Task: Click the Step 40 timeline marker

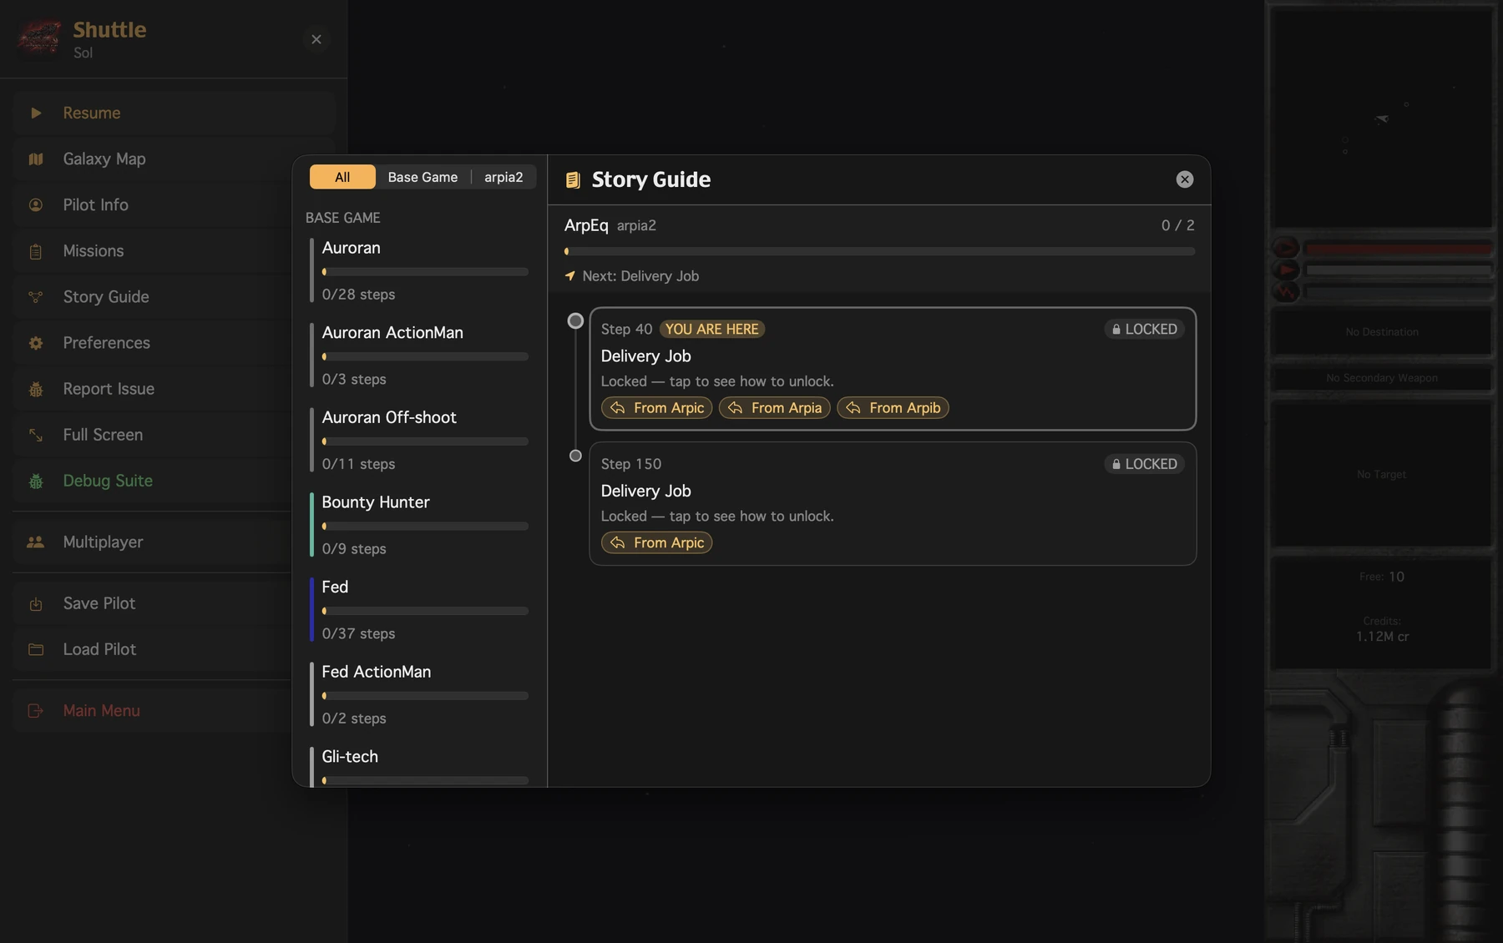Action: point(575,320)
